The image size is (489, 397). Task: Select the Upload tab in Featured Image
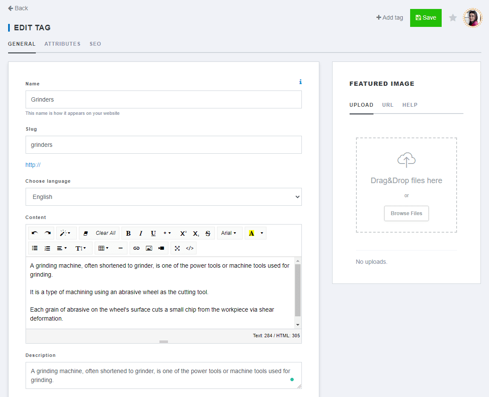click(x=362, y=105)
